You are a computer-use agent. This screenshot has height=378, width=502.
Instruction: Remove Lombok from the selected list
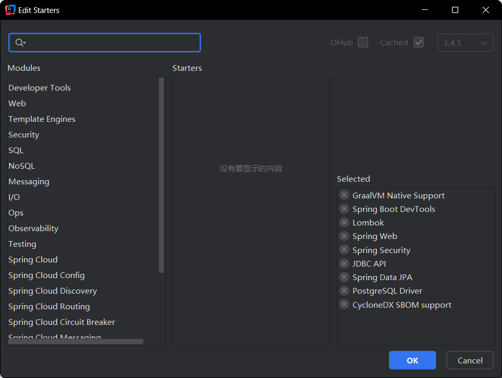pyautogui.click(x=344, y=222)
